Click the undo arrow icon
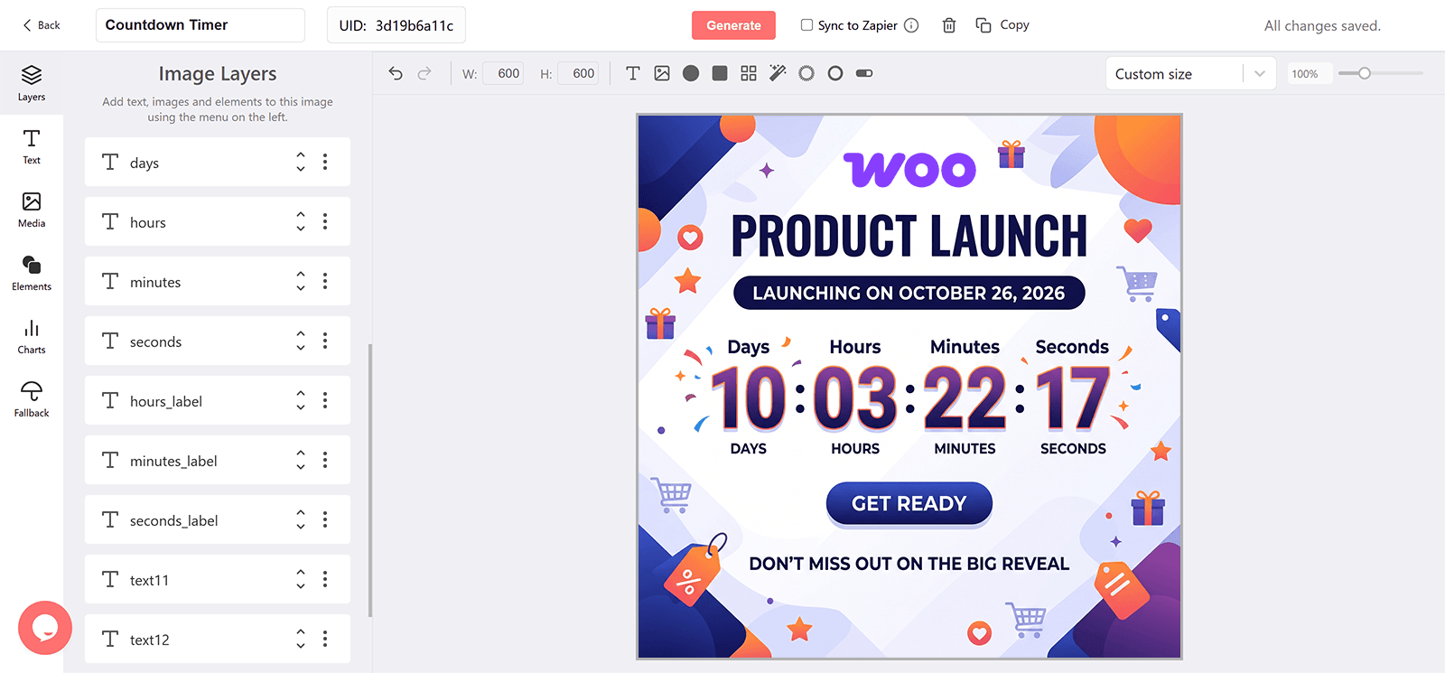Screen dimensions: 1445x673 pyautogui.click(x=396, y=73)
